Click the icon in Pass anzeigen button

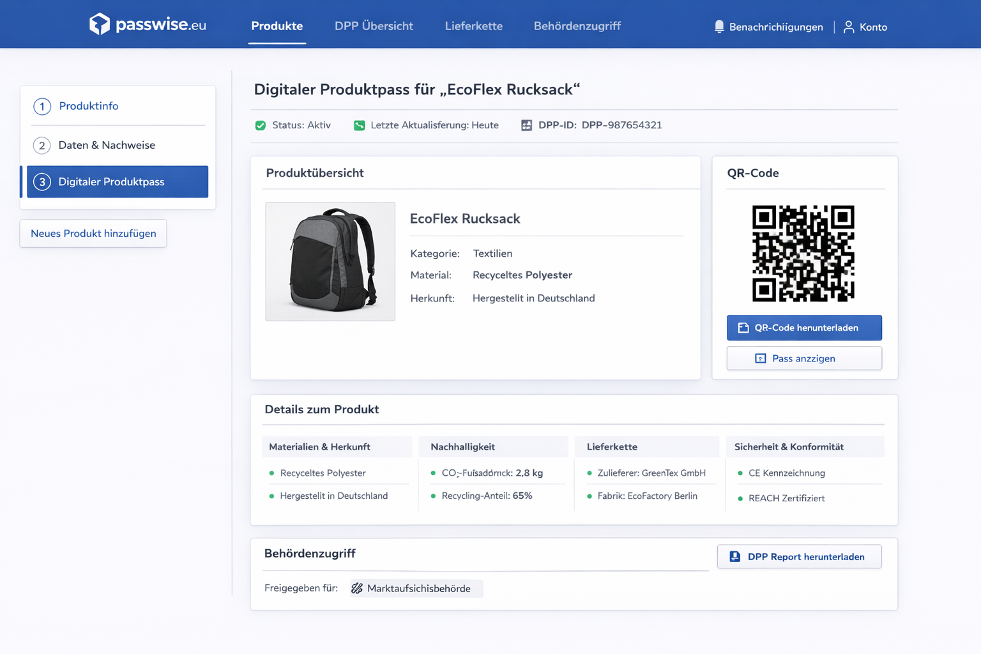pos(761,358)
